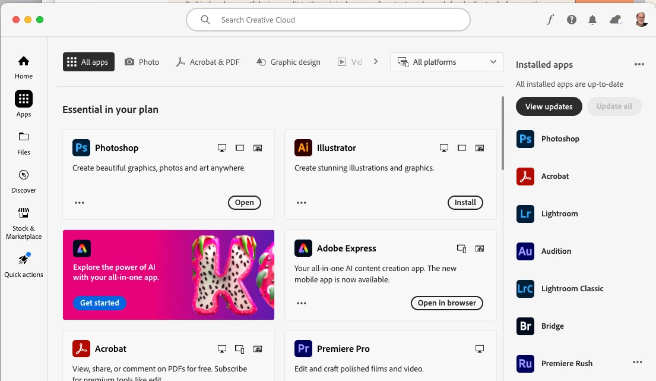Open the user profile avatar

[x=641, y=20]
